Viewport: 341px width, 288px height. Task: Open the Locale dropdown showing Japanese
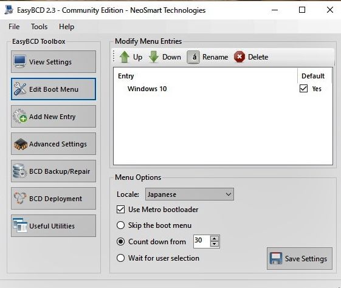pos(190,194)
